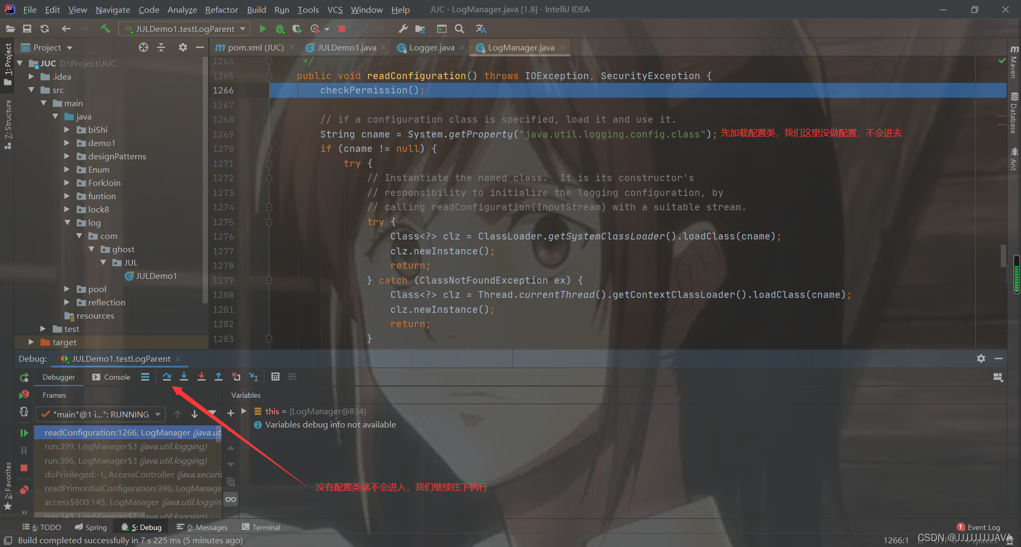The height and width of the screenshot is (547, 1021).
Task: Click the Save All toolbar icon
Action: pos(27,29)
